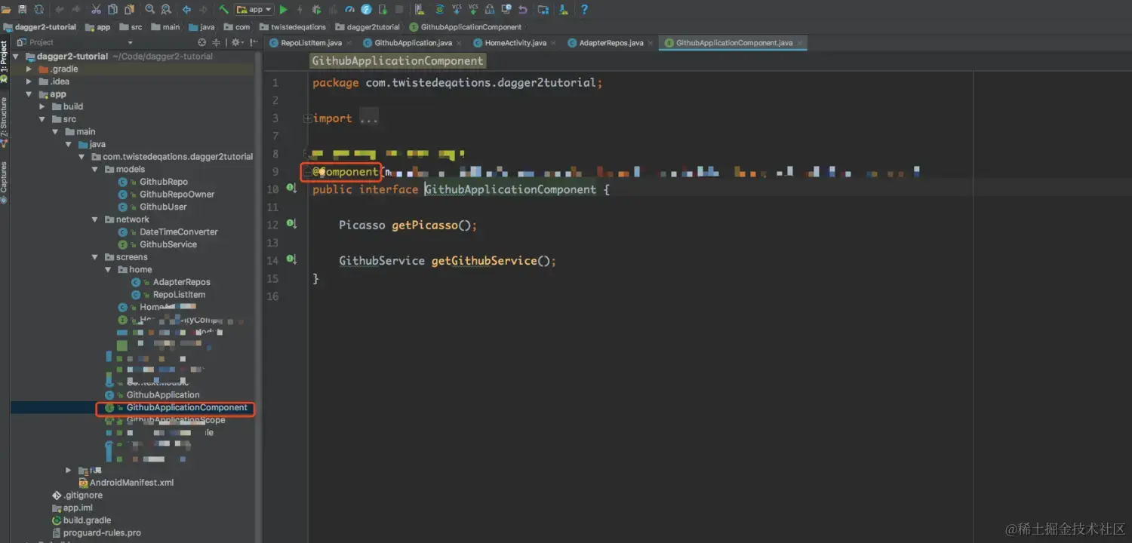1132x543 pixels.
Task: Click the Cut scissors icon
Action: pos(96,9)
